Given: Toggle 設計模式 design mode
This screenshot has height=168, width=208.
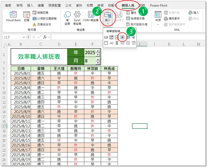Looking at the screenshot, I should coord(119,16).
